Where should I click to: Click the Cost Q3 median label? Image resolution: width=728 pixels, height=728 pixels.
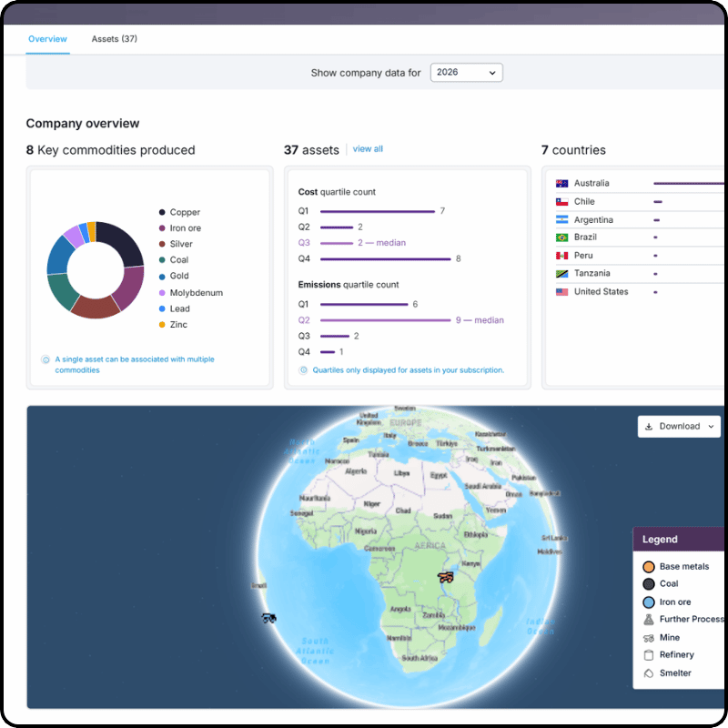click(x=381, y=243)
